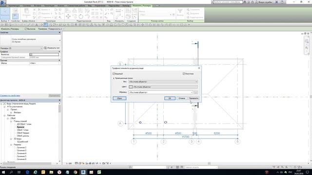The width and height of the screenshot is (312, 175).
Task: Click the OK button in dialog
Action: click(170, 98)
